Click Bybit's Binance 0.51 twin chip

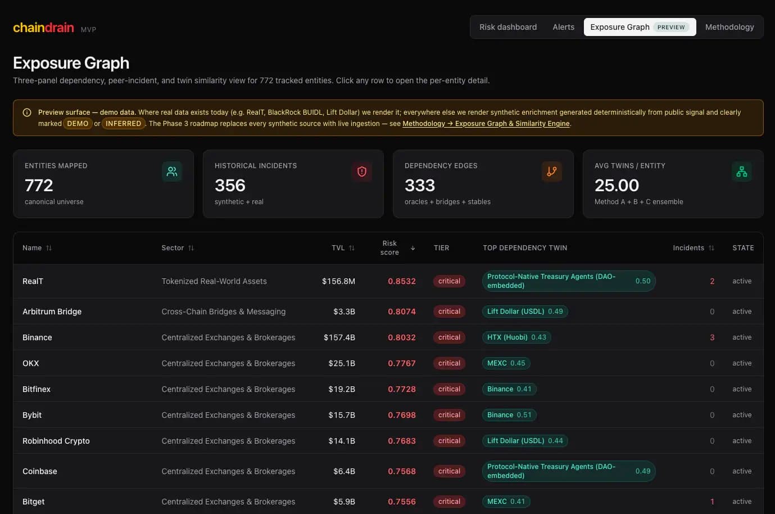pyautogui.click(x=509, y=415)
